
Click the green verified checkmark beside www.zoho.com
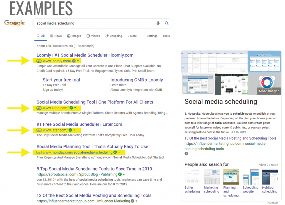pyautogui.click(x=71, y=108)
